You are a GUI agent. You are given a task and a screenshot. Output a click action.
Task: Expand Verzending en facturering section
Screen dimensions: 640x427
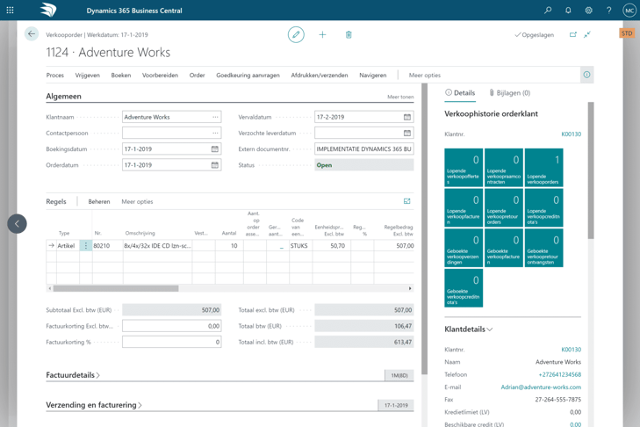pyautogui.click(x=94, y=405)
